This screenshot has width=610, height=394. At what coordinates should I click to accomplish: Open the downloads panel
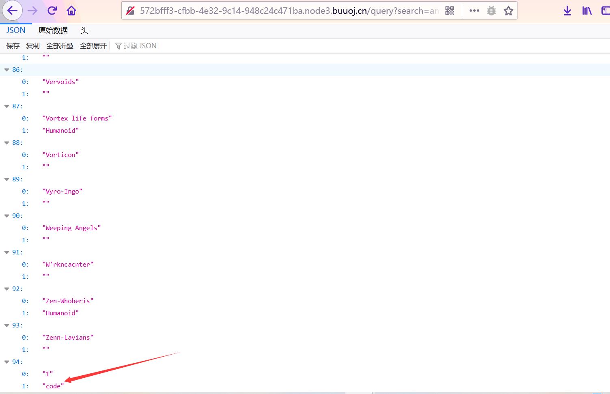click(x=567, y=11)
